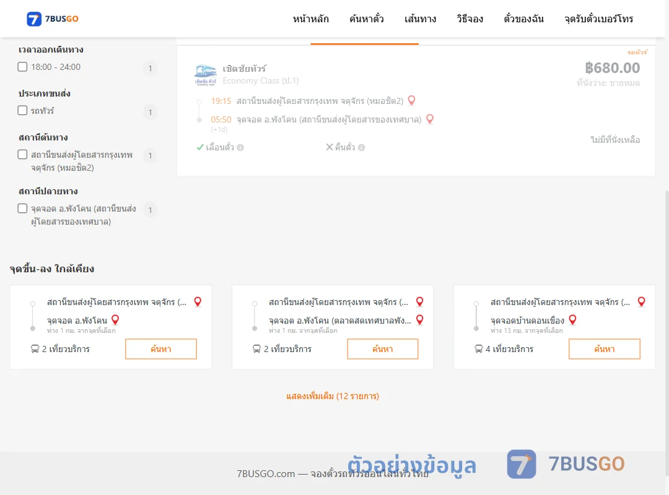Click info icon next to เลื่อนตั๋ว
Viewport: 669px width, 495px height.
coord(240,147)
